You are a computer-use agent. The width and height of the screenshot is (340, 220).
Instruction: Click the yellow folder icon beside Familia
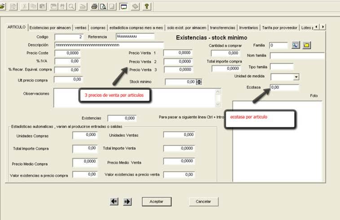[307, 45]
